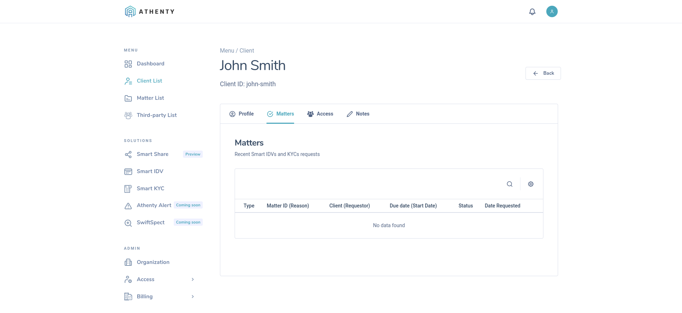The height and width of the screenshot is (313, 682).
Task: Click the notification bell icon
Action: click(x=532, y=12)
